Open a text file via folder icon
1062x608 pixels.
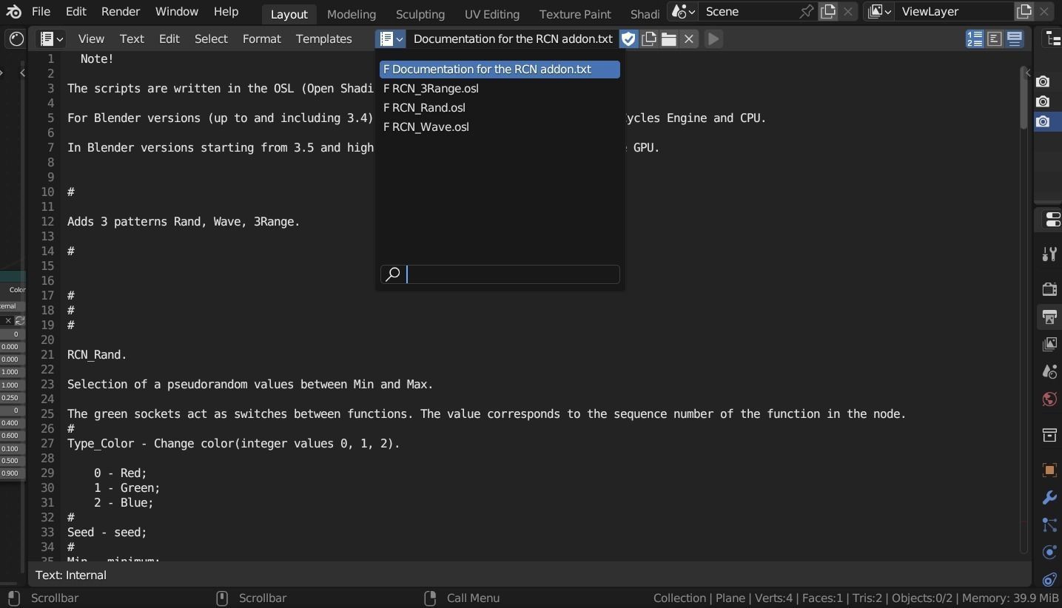click(669, 39)
